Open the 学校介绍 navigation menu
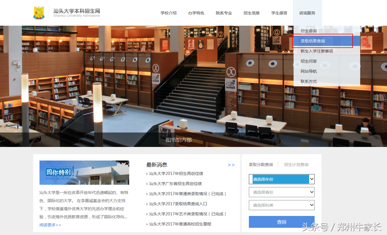The height and width of the screenshot is (235, 387). (168, 13)
